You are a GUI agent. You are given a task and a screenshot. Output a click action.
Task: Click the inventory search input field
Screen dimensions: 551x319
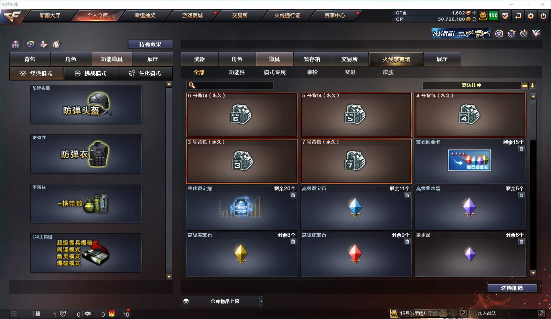230,85
